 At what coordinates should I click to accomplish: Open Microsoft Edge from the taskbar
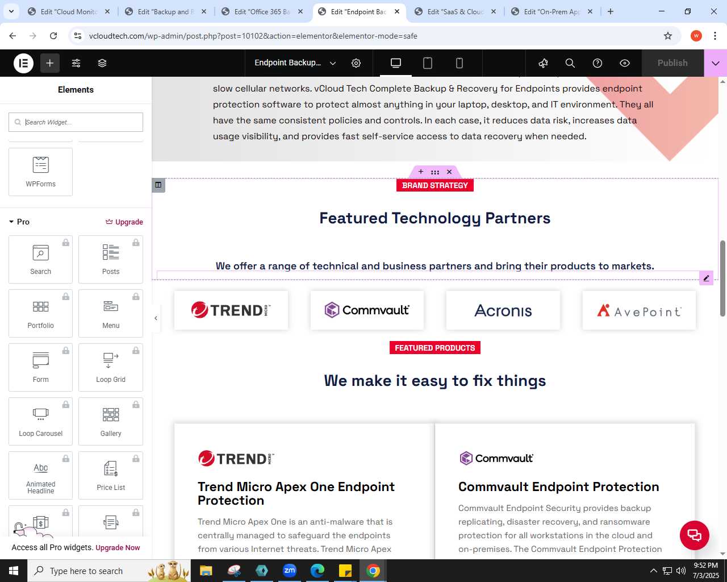point(317,571)
